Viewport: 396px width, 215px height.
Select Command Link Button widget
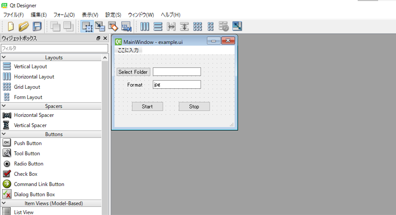click(39, 184)
